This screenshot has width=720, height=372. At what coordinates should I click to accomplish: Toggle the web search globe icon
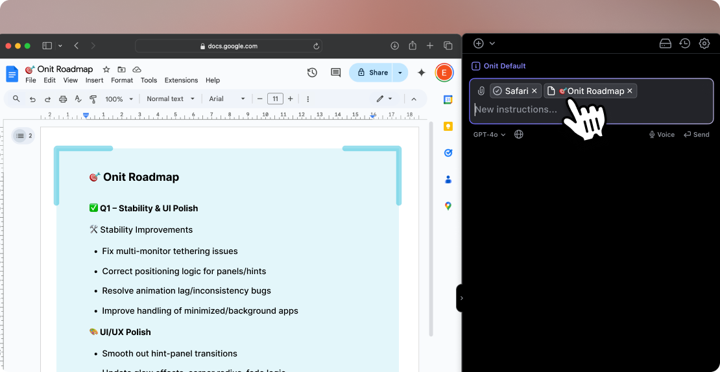tap(519, 135)
